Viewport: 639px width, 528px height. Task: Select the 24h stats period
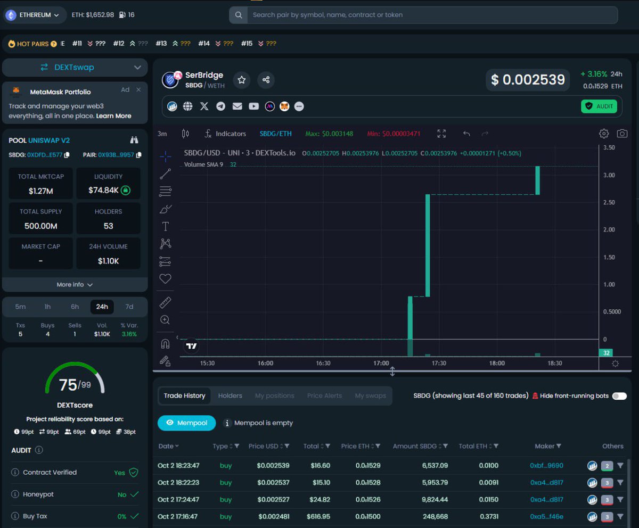(x=102, y=307)
